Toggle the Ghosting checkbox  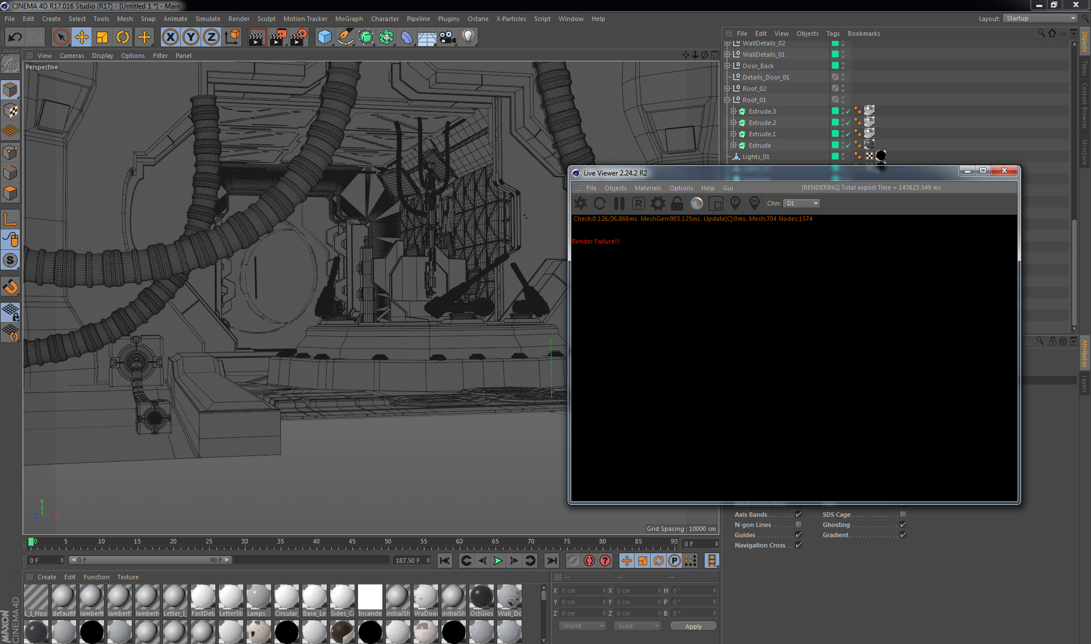coord(903,525)
